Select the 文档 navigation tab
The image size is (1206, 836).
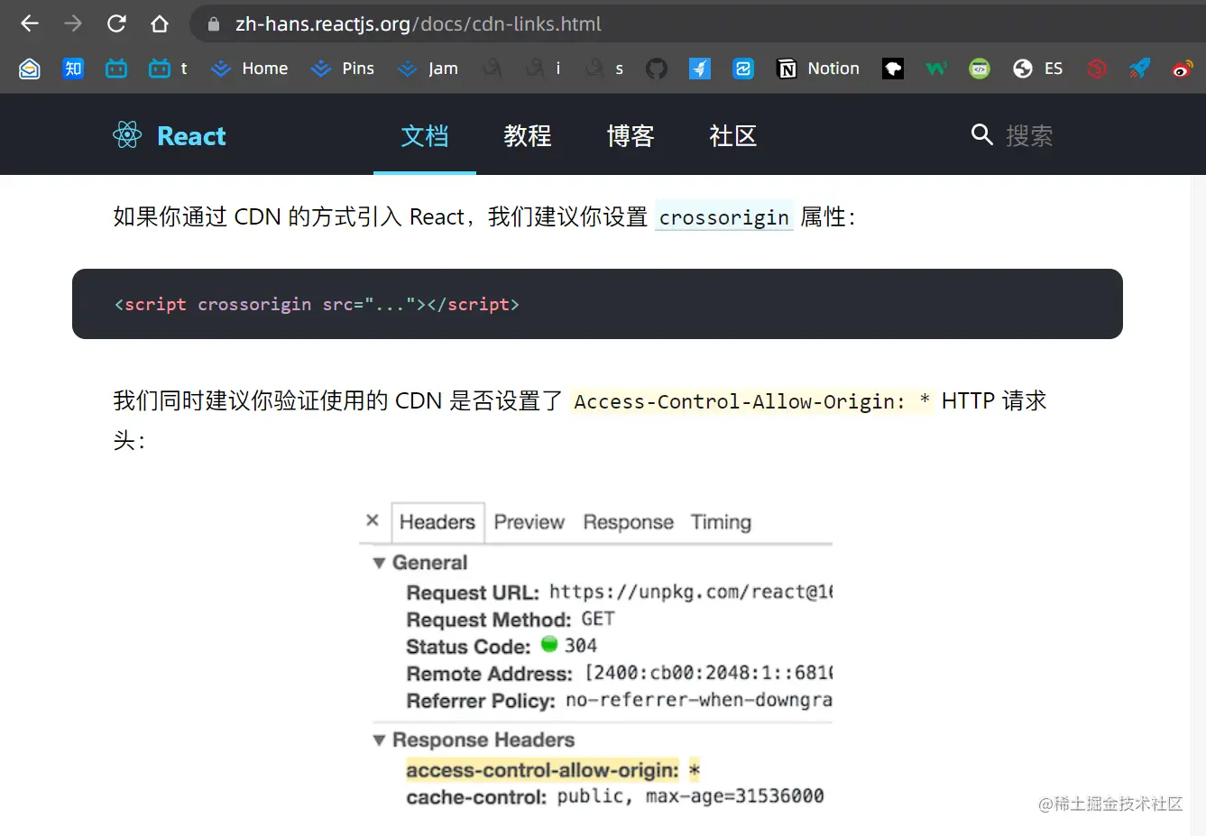tap(425, 136)
